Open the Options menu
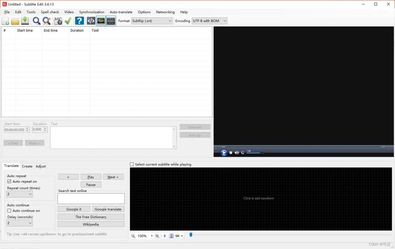 click(x=144, y=12)
